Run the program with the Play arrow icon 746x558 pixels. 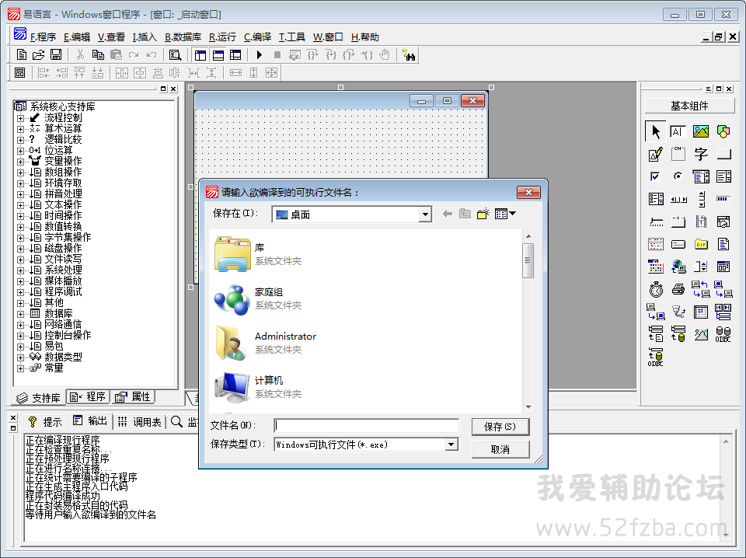[260, 54]
